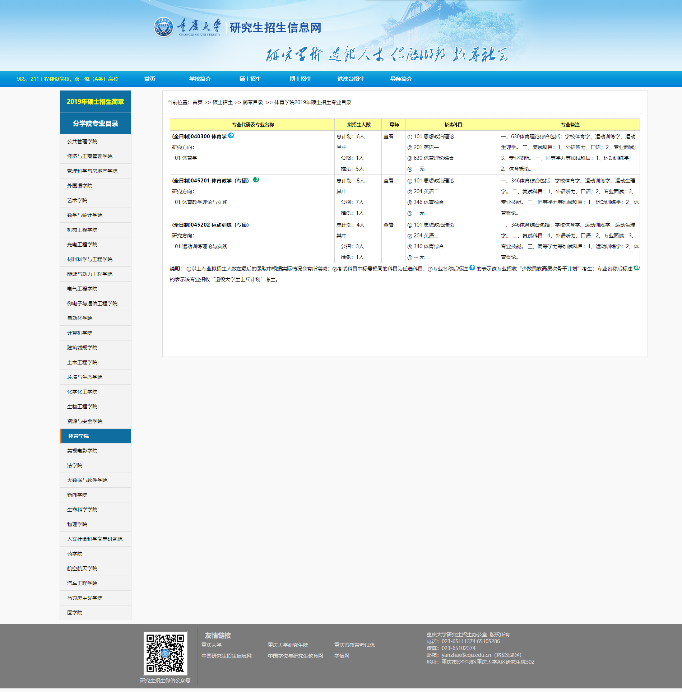Image resolution: width=682 pixels, height=692 pixels.
Task: Visit 重庆市教育考试院 friendly link
Action: [354, 645]
